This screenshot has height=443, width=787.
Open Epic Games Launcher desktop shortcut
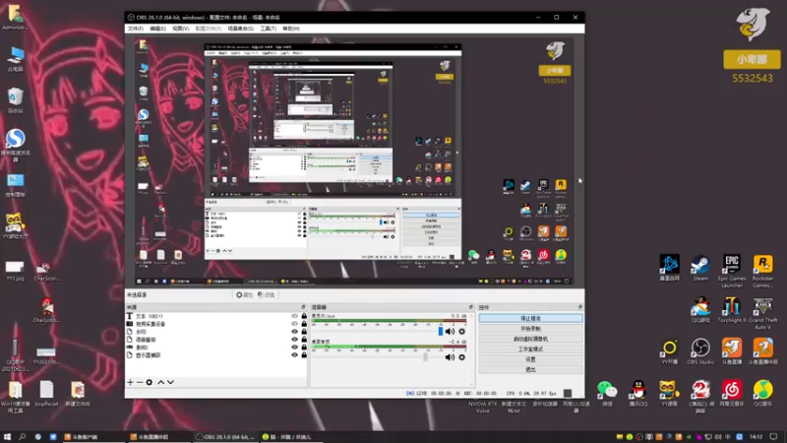point(731,271)
